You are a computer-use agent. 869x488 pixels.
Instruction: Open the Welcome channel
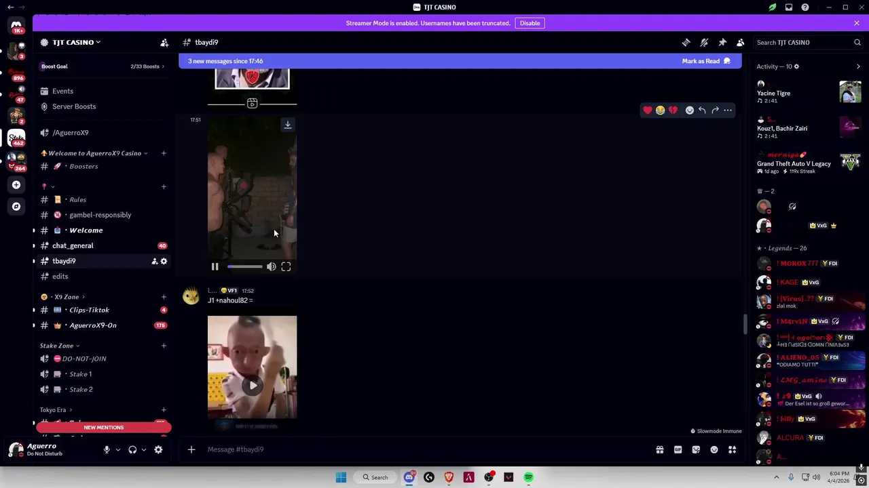[x=102, y=230]
